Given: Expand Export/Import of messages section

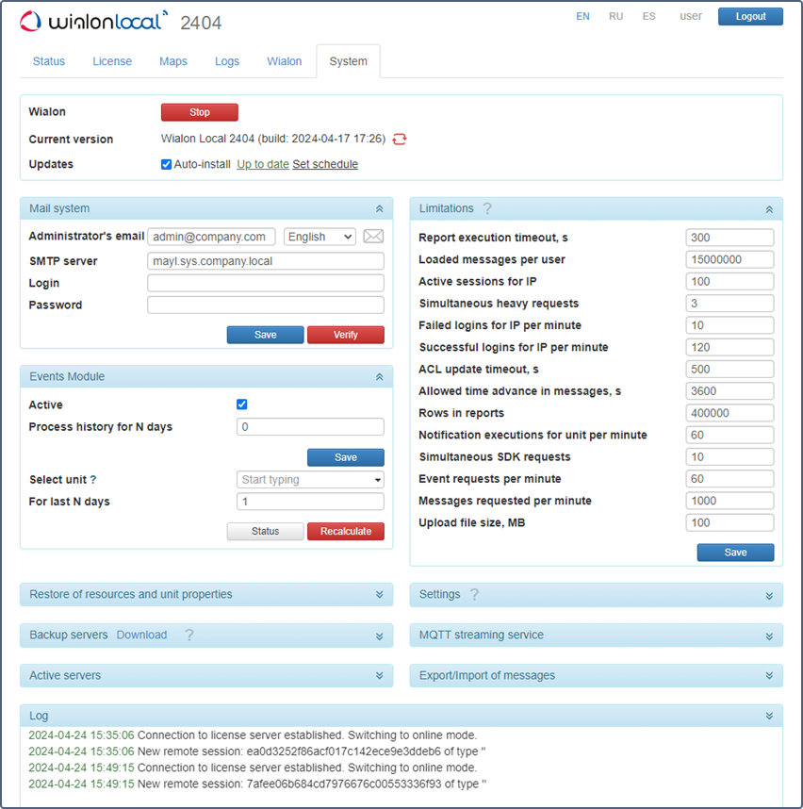Looking at the screenshot, I should point(769,675).
